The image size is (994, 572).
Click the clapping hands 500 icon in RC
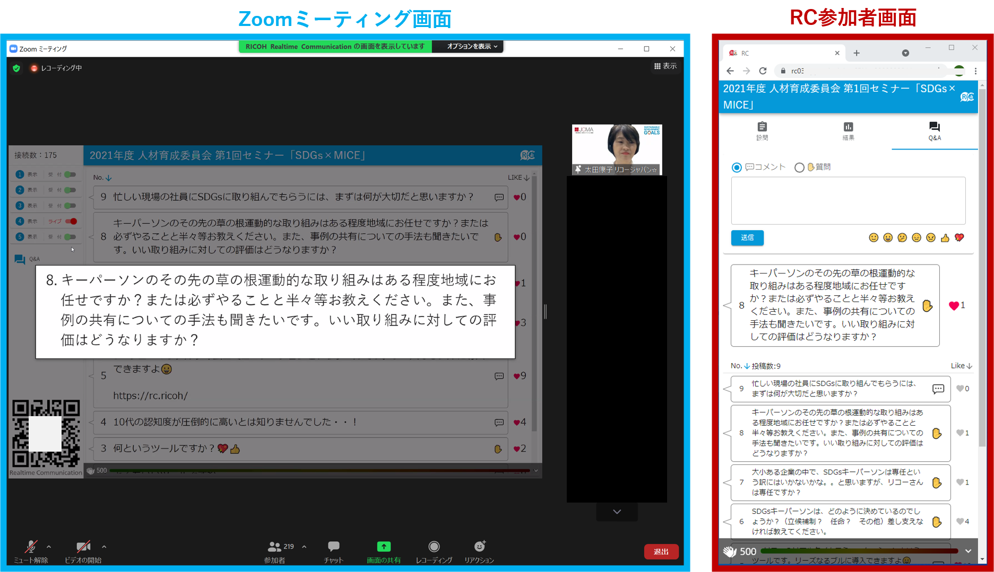[730, 551]
